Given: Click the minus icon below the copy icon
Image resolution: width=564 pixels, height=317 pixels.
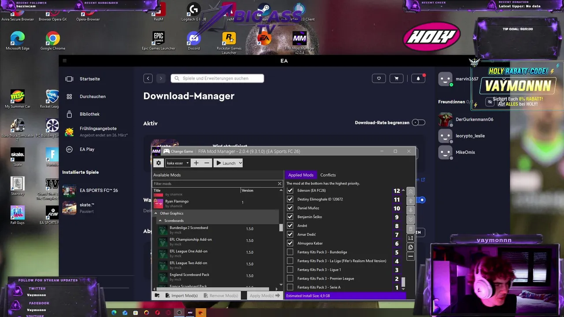Looking at the screenshot, I should pyautogui.click(x=411, y=256).
